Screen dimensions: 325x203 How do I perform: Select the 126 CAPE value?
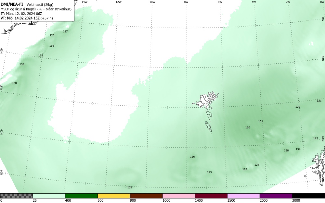coord(192,157)
